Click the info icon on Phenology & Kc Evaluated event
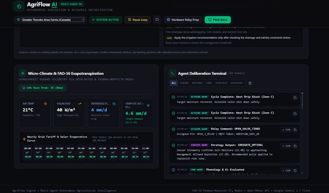Screen dimensions: 329x193 click(x=173, y=170)
